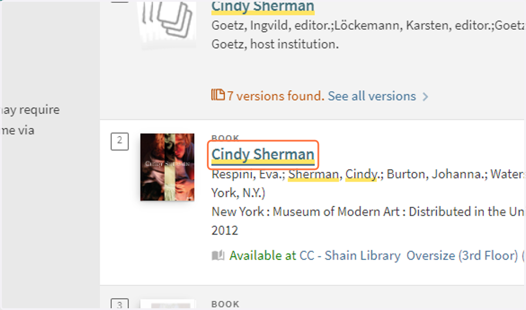Click the stacked-pages versions icon beside 7 versions found
Viewport: 526px width, 310px height.
[x=218, y=94]
